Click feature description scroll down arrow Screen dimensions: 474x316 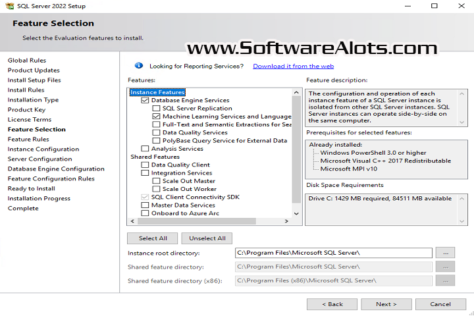click(x=461, y=122)
